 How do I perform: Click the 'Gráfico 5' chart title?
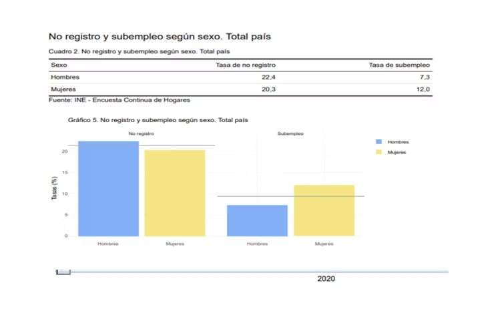pyautogui.click(x=158, y=121)
